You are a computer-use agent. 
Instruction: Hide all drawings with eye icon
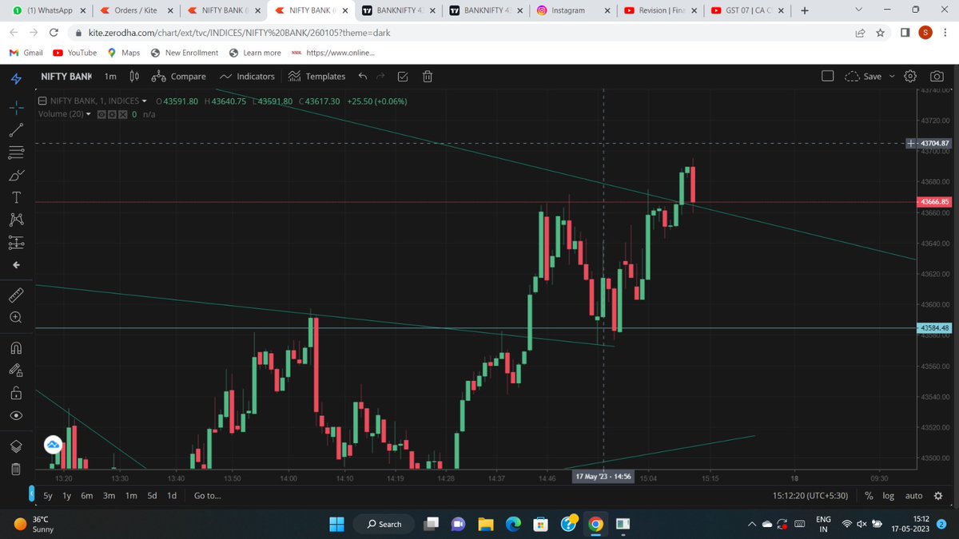[16, 415]
